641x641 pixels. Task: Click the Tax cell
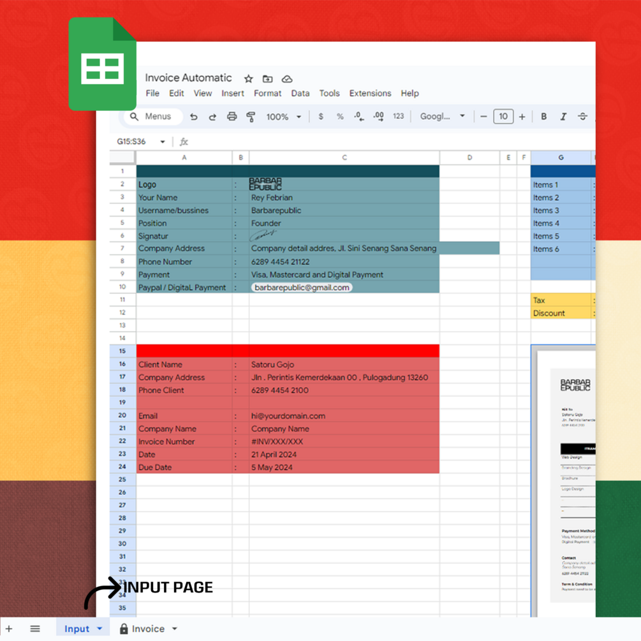tap(561, 300)
